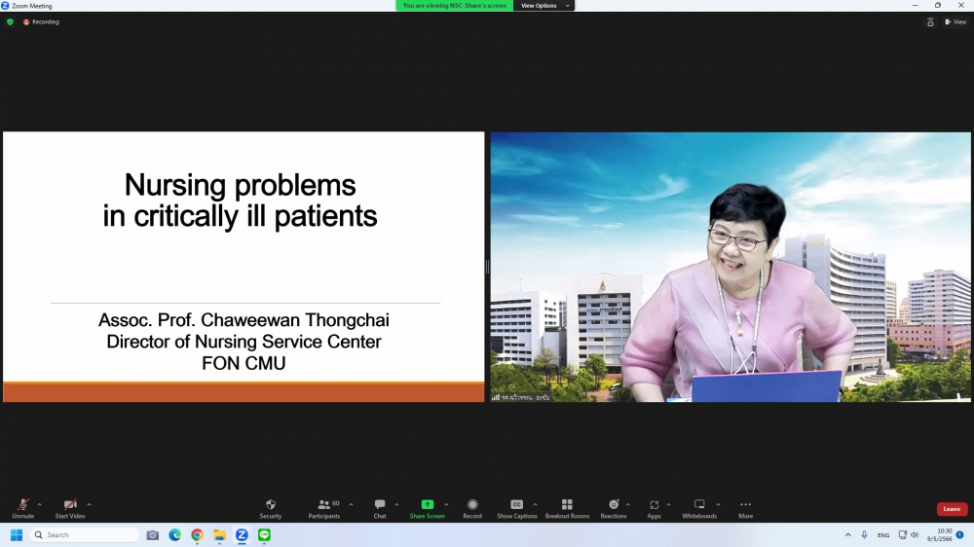974x547 pixels.
Task: Open the Apps menu
Action: (654, 508)
